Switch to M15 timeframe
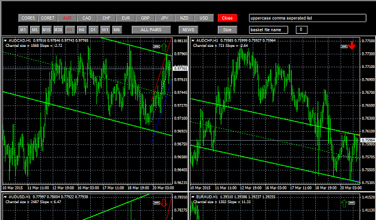The height and width of the screenshot is (220, 376). tap(46, 29)
